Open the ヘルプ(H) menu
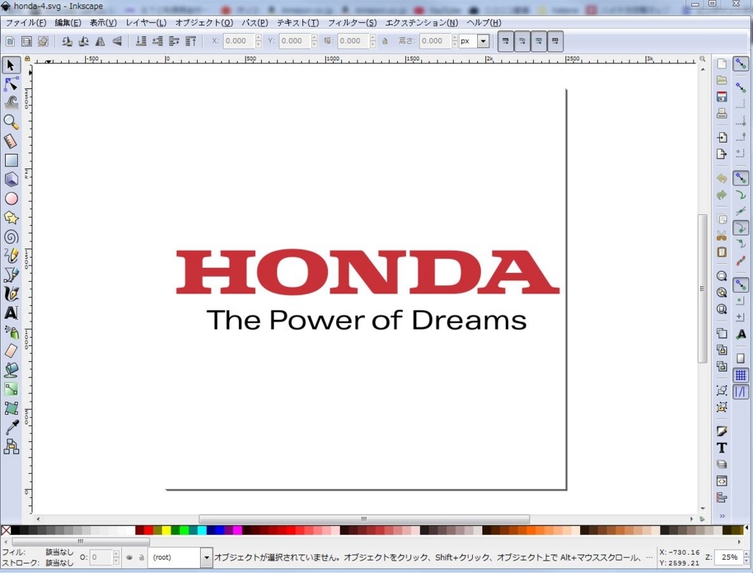Image resolution: width=753 pixels, height=573 pixels. (x=484, y=23)
